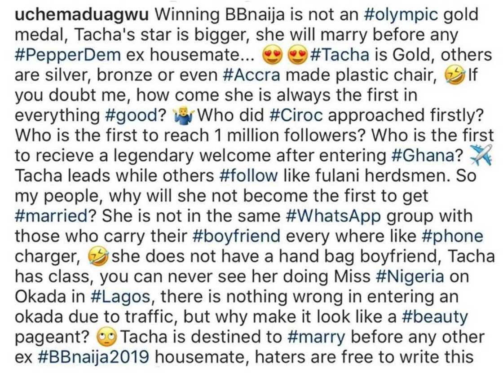Tap the #beauty hashtag
This screenshot has height=377, width=503.
pyautogui.click(x=433, y=317)
